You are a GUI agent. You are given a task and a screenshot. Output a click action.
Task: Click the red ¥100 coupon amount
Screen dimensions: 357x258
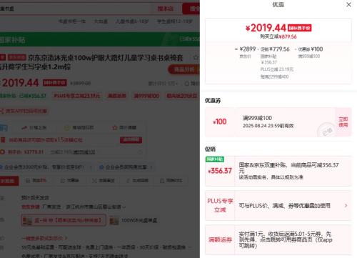220,121
